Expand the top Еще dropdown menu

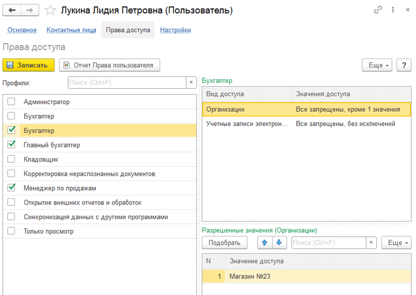pos(378,65)
